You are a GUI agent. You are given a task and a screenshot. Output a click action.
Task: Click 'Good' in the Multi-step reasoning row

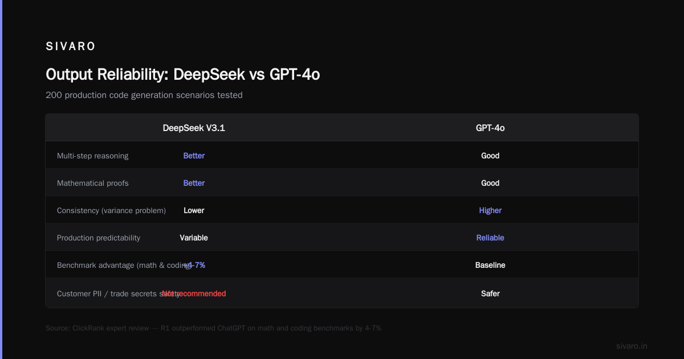point(490,156)
